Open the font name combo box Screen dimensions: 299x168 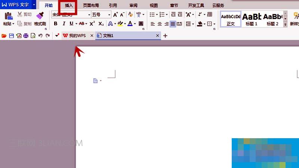click(71, 15)
